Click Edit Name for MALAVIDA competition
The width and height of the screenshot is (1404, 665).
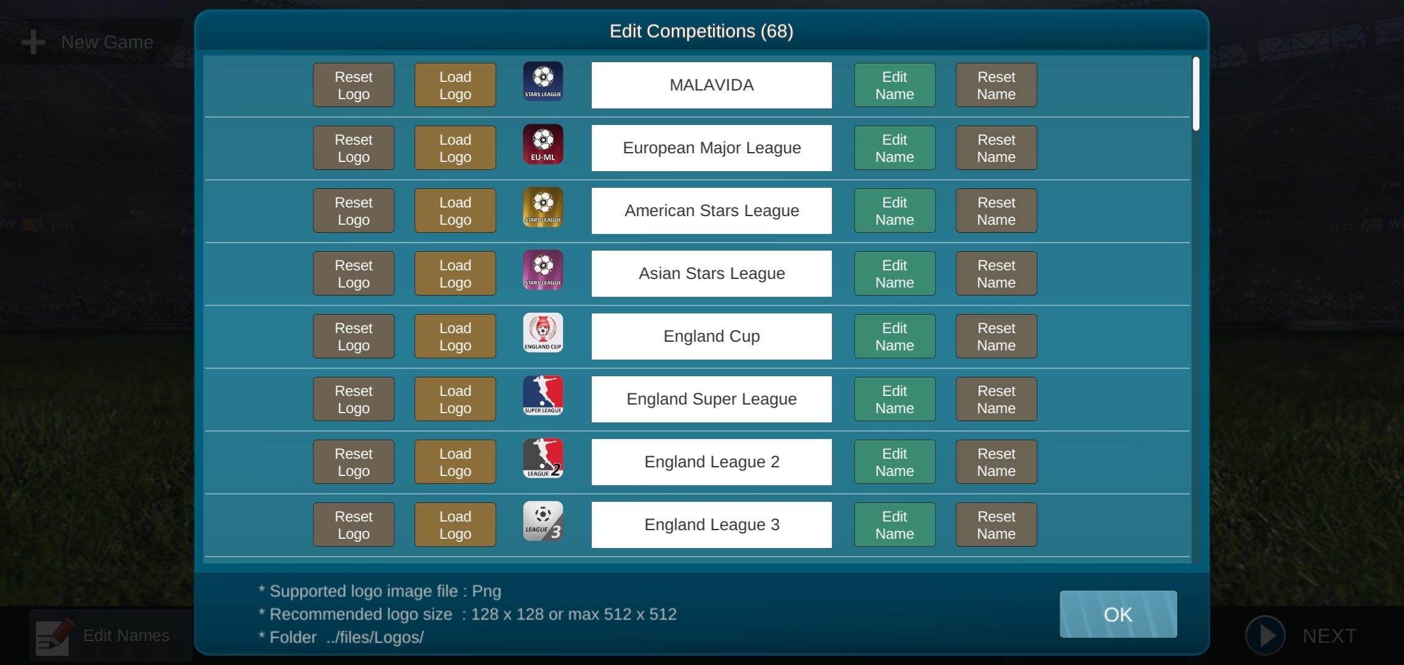click(895, 85)
